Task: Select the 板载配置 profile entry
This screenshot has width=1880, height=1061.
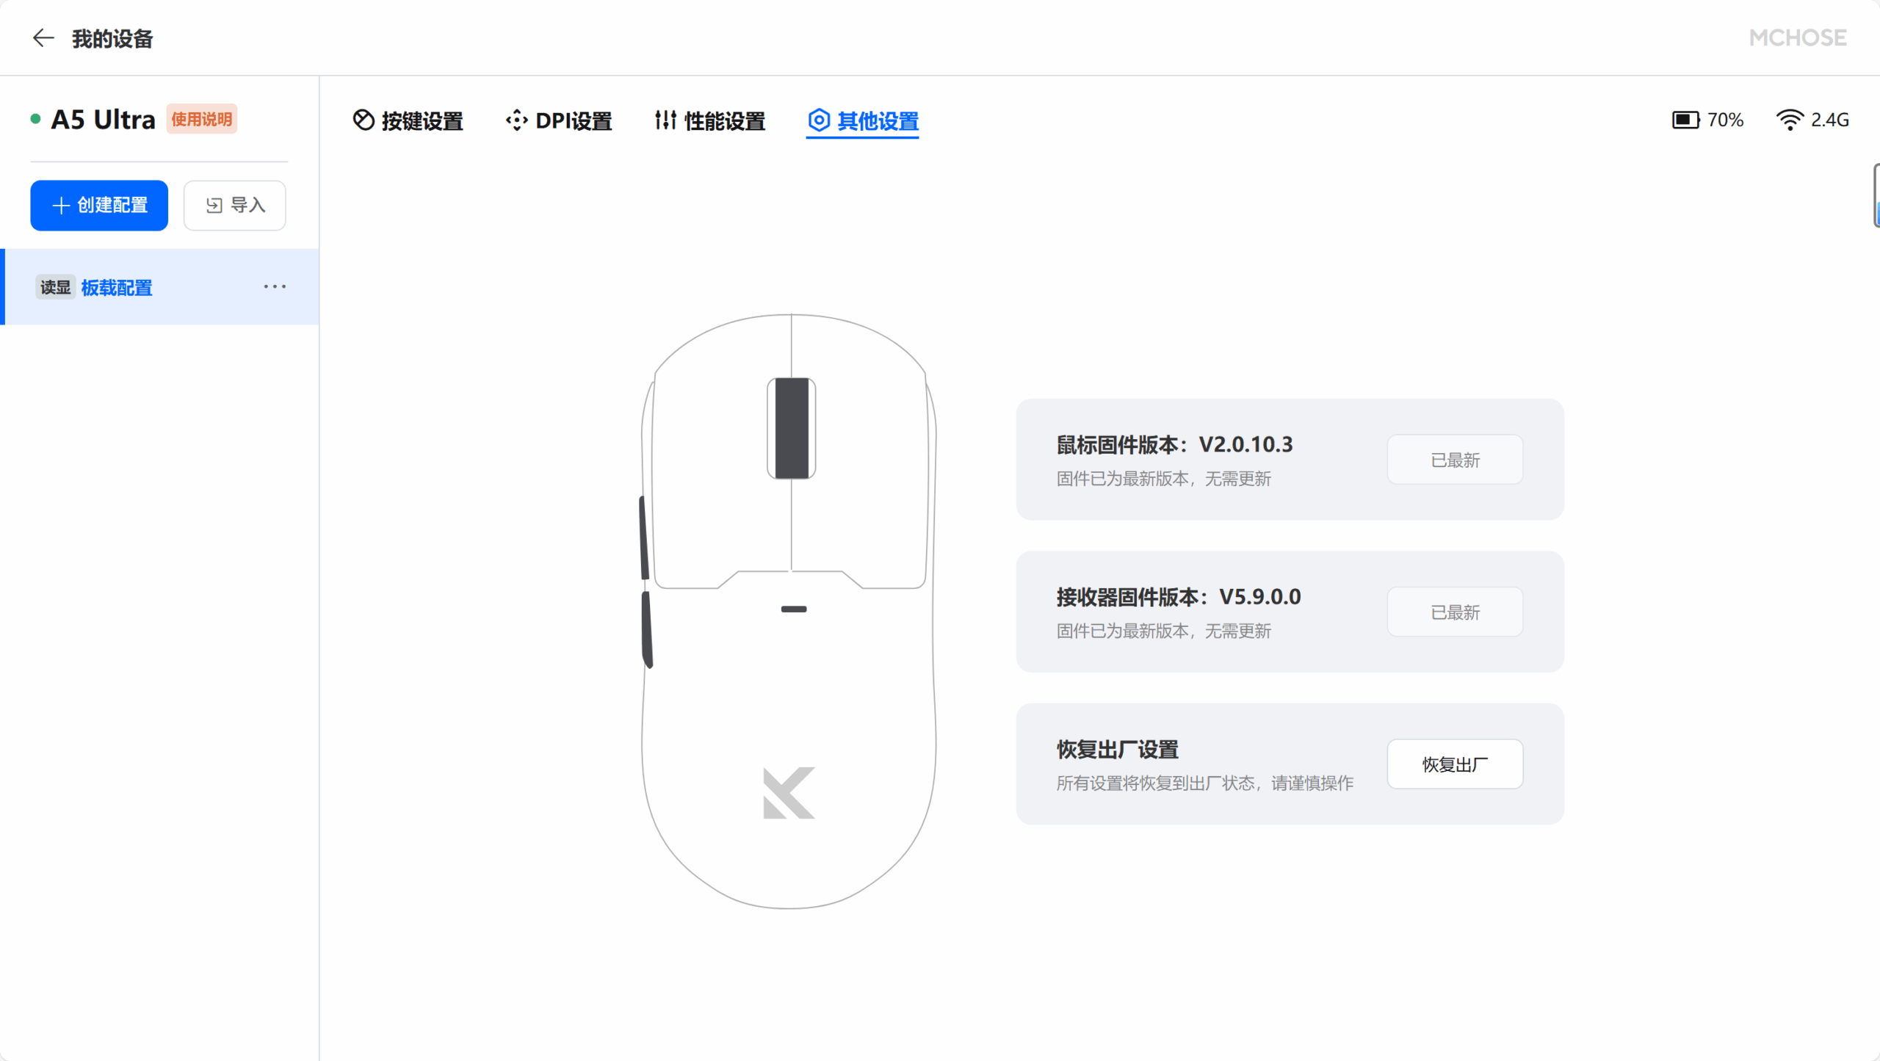Action: click(x=117, y=288)
